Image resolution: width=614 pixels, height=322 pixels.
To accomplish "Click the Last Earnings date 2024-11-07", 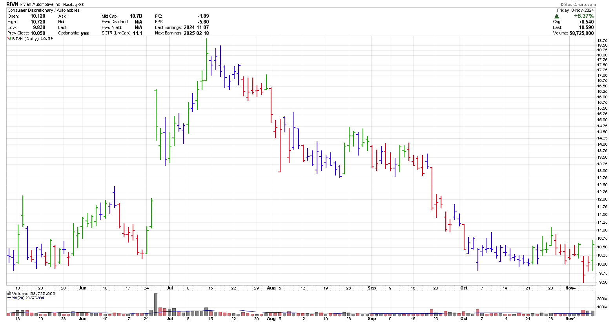I will click(x=196, y=27).
